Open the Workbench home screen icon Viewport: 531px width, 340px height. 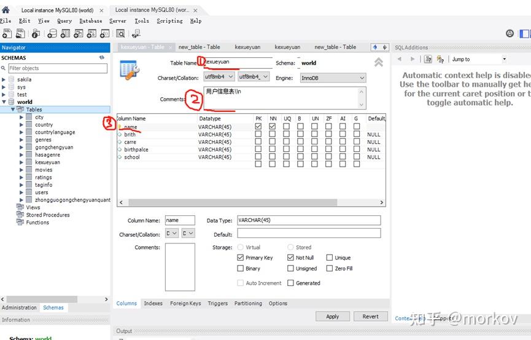click(6, 9)
